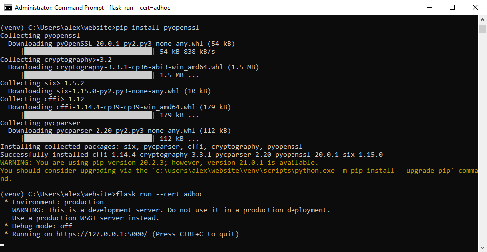Click the scrollbar down arrow
This screenshot has height=252, width=487.
[x=482, y=247]
